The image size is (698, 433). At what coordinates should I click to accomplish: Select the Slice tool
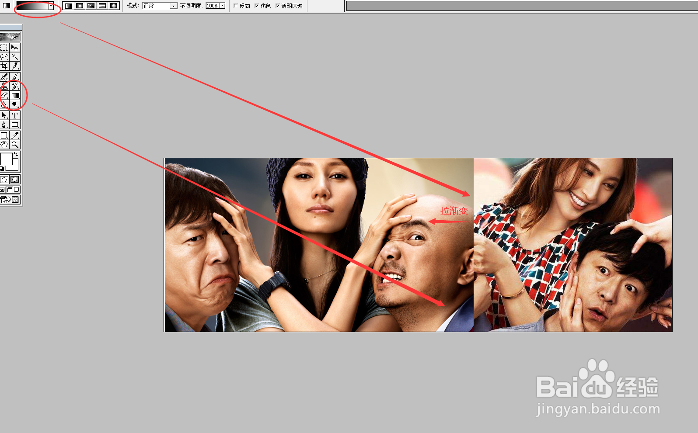pyautogui.click(x=15, y=66)
